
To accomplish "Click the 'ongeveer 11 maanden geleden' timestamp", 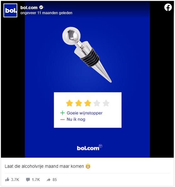I will pos(46,13).
